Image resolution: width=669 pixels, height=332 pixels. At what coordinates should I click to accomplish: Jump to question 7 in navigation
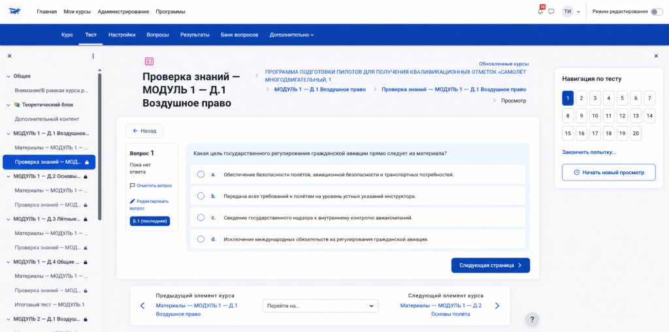coord(649,98)
